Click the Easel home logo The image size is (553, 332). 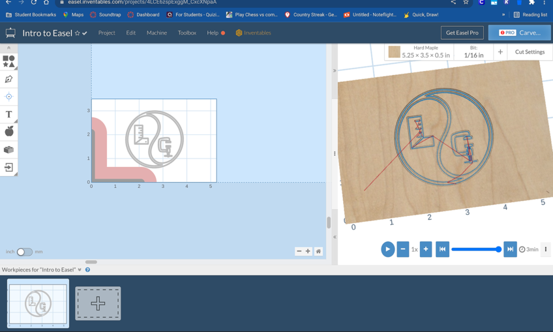tap(10, 33)
